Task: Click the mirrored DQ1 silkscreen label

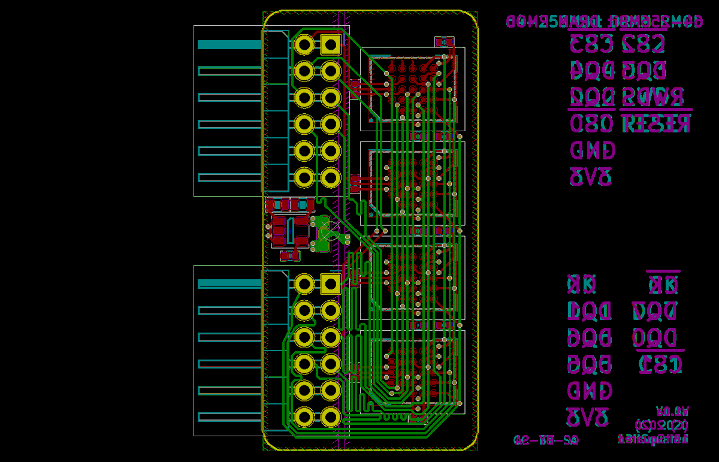Action: (590, 311)
